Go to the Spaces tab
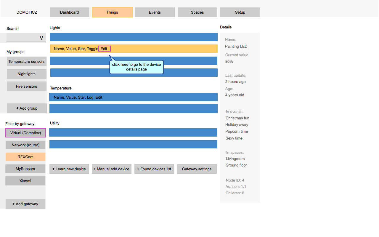 coord(197,12)
